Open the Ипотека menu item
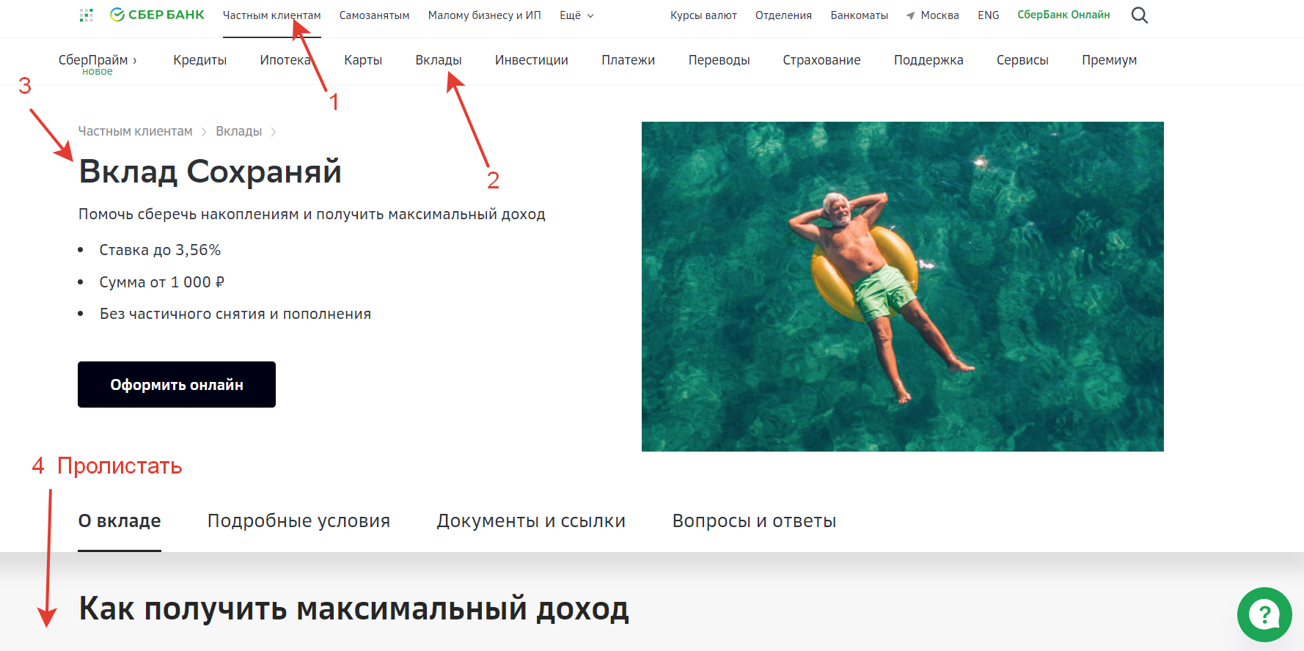Viewport: 1304px width, 651px height. click(285, 60)
